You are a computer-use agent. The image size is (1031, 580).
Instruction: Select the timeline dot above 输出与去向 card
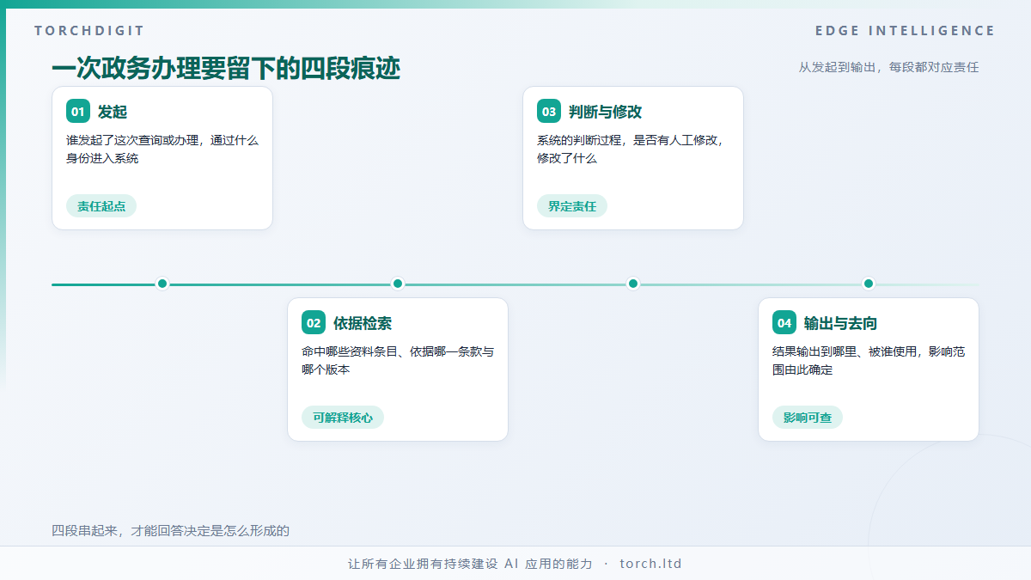pyautogui.click(x=869, y=284)
